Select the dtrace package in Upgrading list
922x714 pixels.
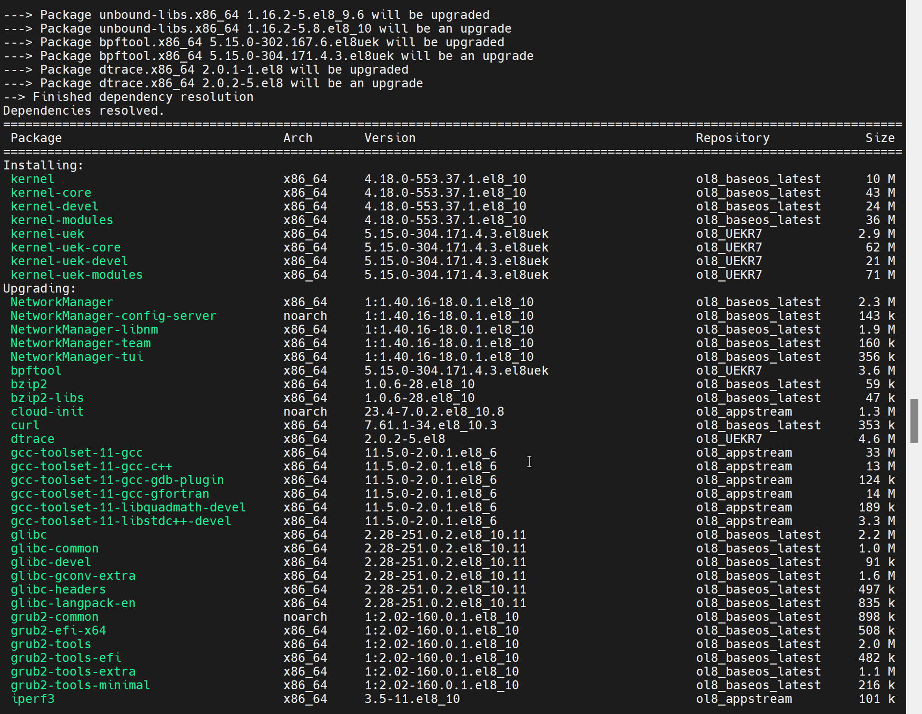33,439
